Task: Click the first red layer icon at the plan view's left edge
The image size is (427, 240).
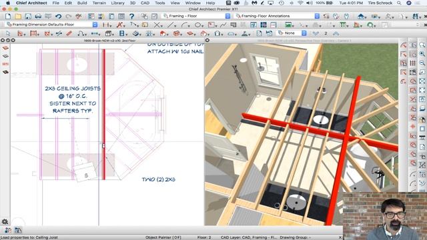Action: 5,48
